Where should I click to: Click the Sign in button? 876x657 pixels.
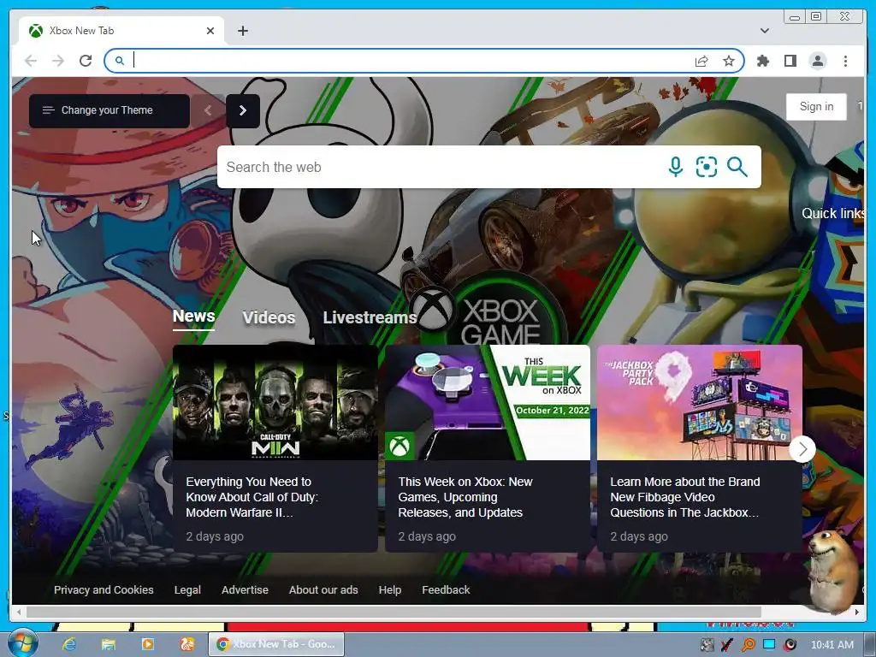click(816, 107)
